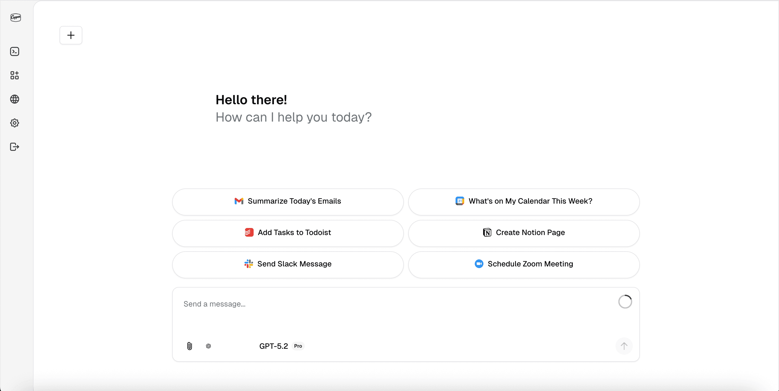
Task: Click the Pro badge next to model
Action: click(x=298, y=346)
